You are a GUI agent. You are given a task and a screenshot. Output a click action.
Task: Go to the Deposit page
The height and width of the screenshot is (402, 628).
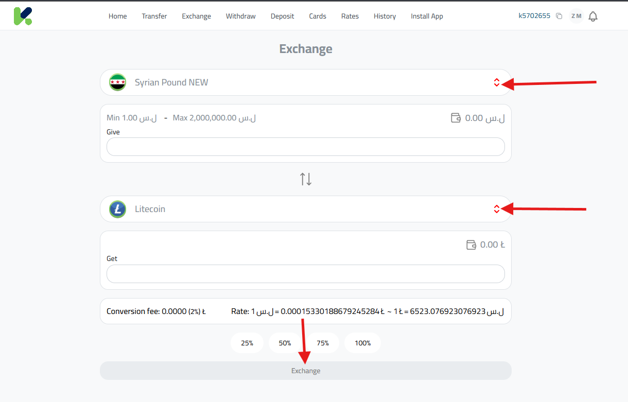pos(282,16)
